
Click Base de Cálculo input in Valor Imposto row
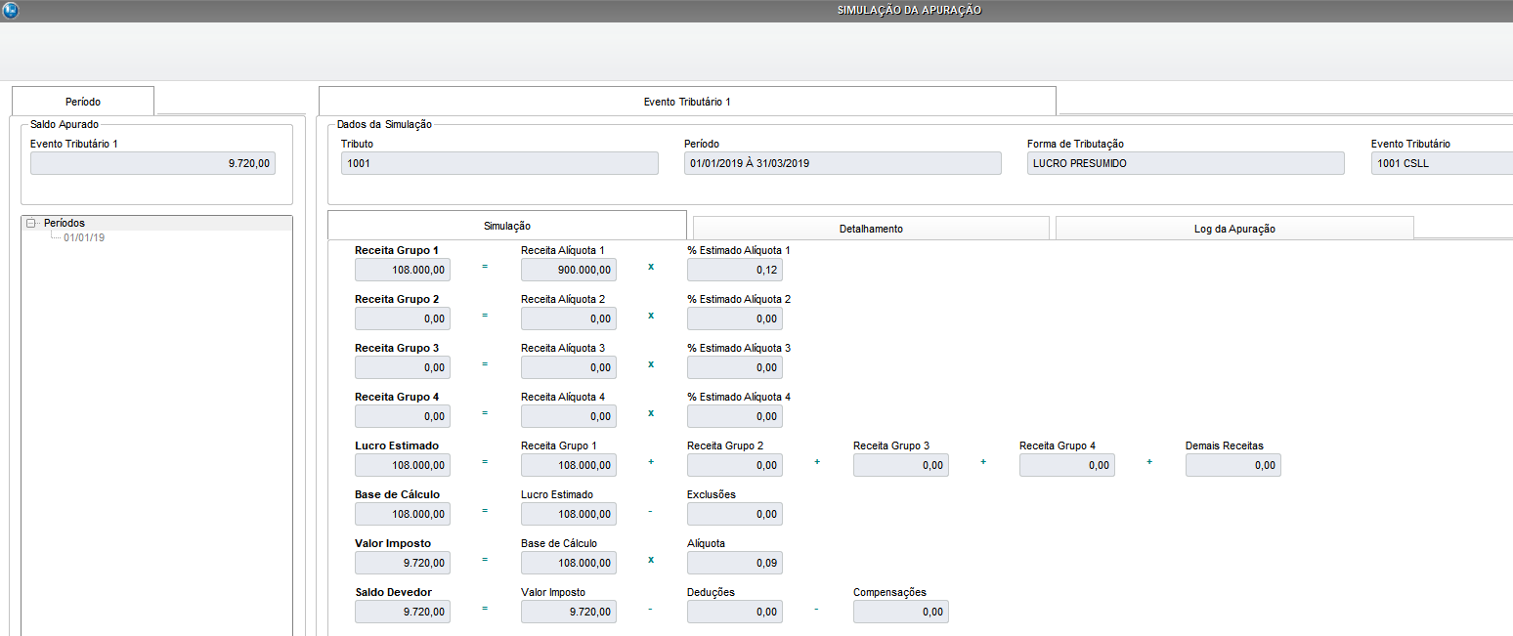tap(569, 563)
